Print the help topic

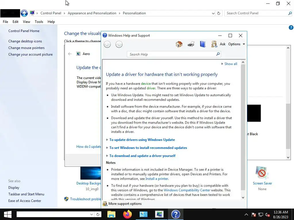pos(191,44)
